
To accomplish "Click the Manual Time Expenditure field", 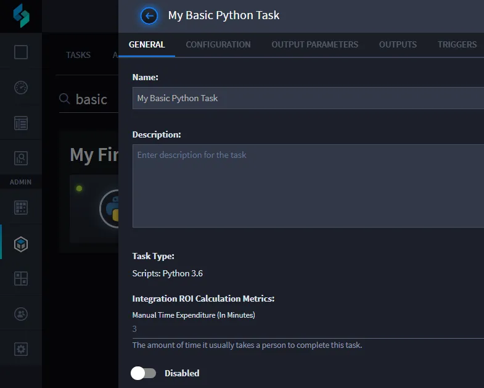I will (x=308, y=329).
